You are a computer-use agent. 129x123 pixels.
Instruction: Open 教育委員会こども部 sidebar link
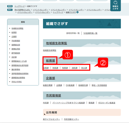point(19,61)
